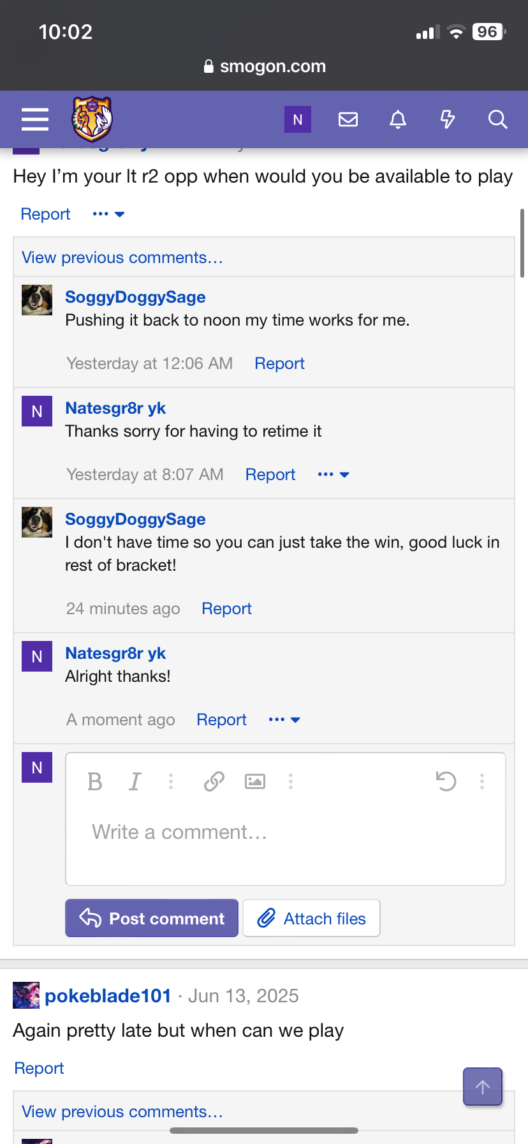The image size is (528, 1144).
Task: Open the What's New lightning icon
Action: 448,119
